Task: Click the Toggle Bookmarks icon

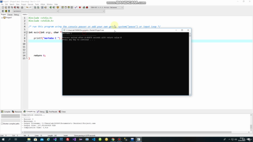Action: (6, 11)
